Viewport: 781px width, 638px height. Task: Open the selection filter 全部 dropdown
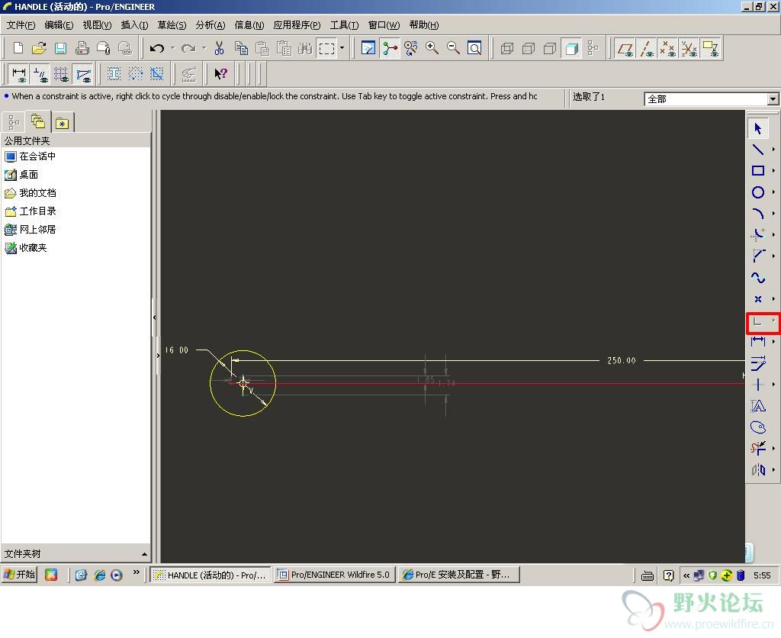[x=773, y=99]
